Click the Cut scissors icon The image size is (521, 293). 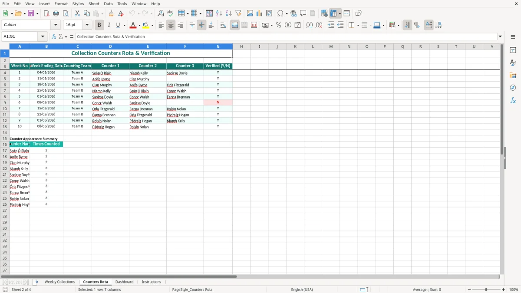pos(77,13)
